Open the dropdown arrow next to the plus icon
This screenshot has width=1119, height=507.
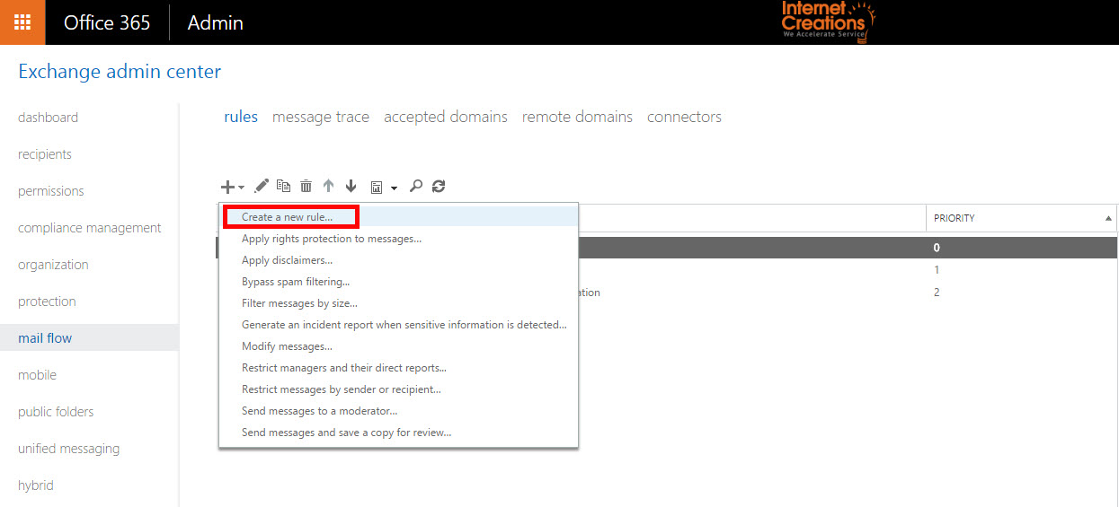tap(241, 188)
